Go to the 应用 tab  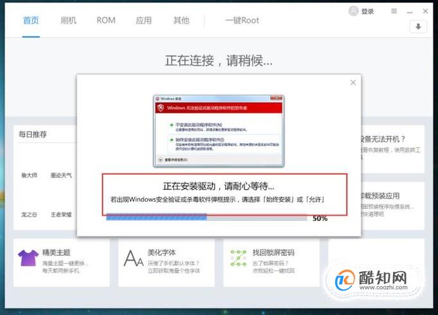[144, 21]
